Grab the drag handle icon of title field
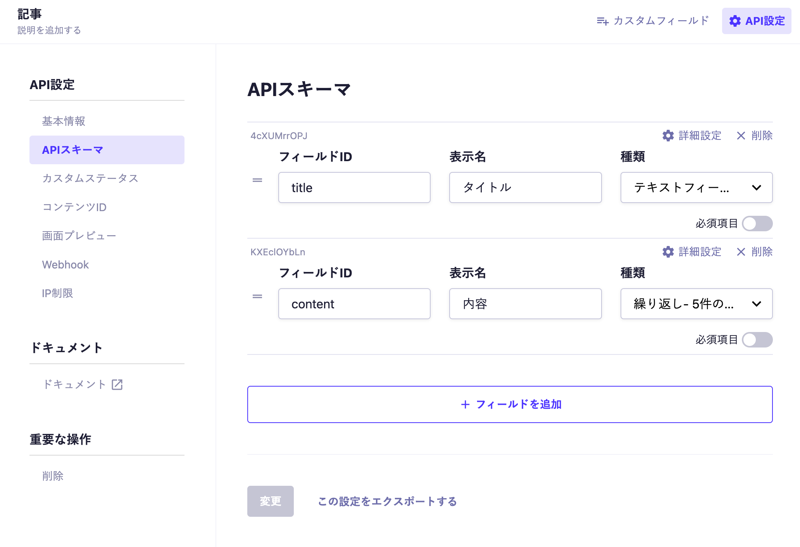The width and height of the screenshot is (800, 547). 257,180
